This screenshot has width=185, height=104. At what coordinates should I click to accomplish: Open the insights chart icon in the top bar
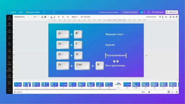coord(149,12)
